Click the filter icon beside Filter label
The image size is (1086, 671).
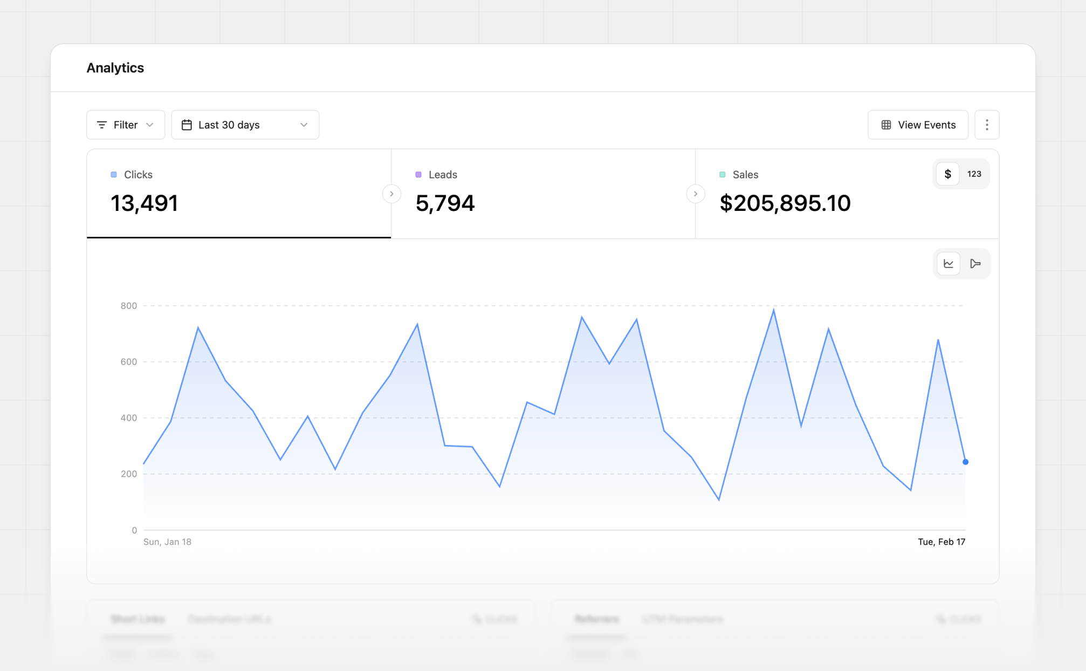(x=102, y=125)
